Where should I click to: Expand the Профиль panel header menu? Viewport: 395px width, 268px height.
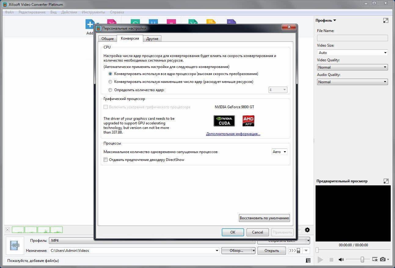pos(326,20)
